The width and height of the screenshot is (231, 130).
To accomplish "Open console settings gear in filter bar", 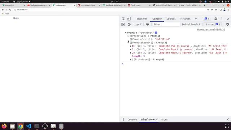I will [x=228, y=25].
